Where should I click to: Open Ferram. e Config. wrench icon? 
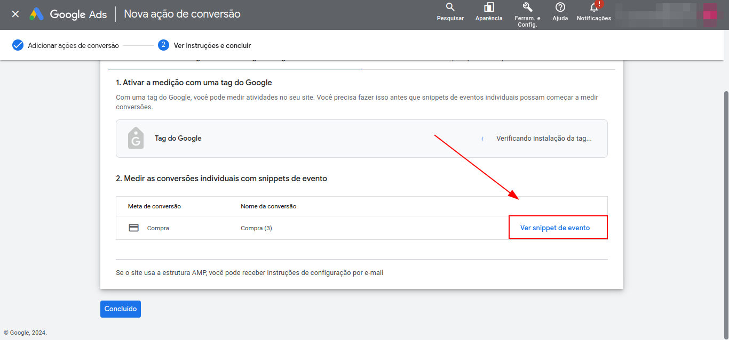pos(527,7)
